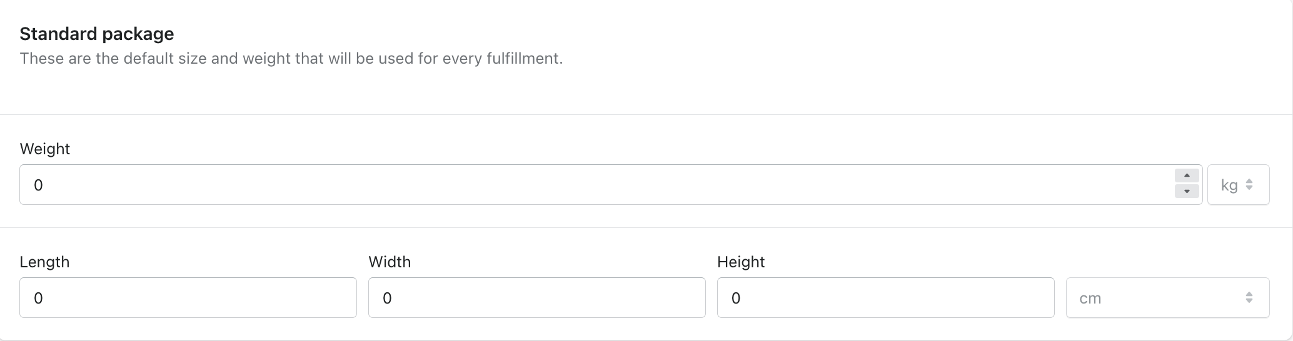Select the 0 value in Height field
The width and height of the screenshot is (1293, 341).
736,299
